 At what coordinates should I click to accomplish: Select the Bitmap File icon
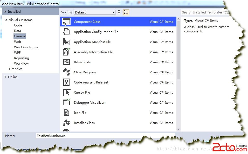click(x=66, y=62)
